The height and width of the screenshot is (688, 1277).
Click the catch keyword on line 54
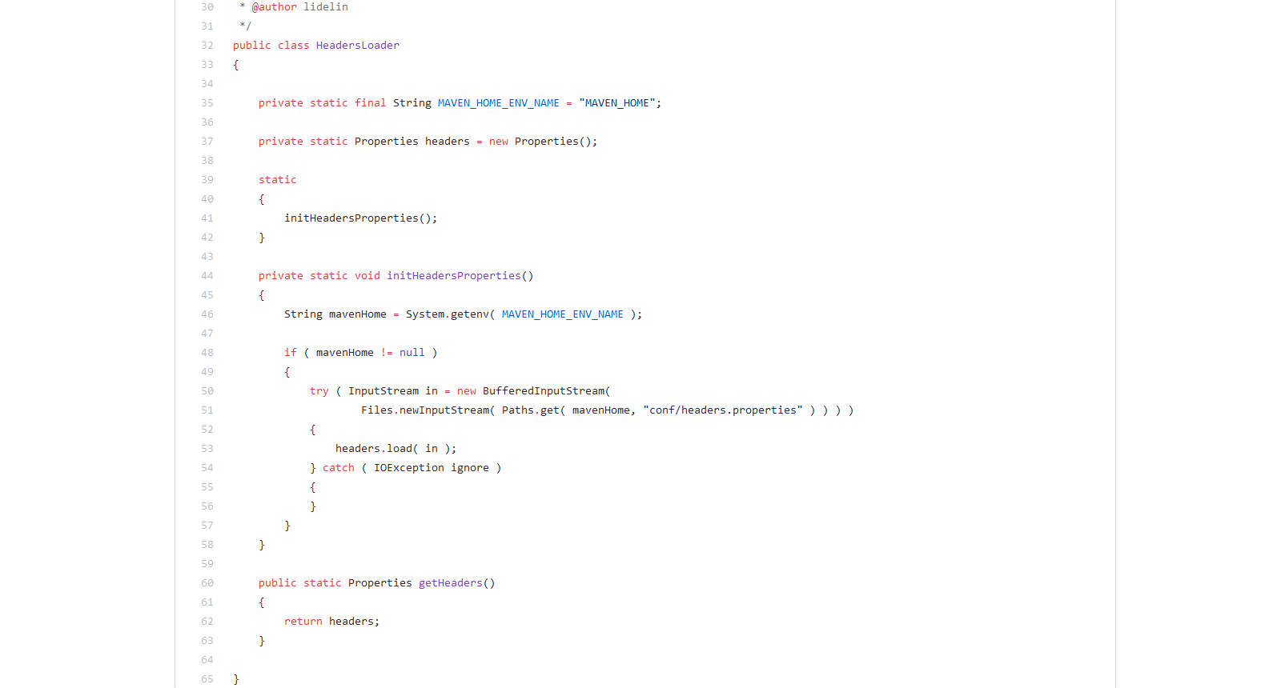pyautogui.click(x=338, y=468)
